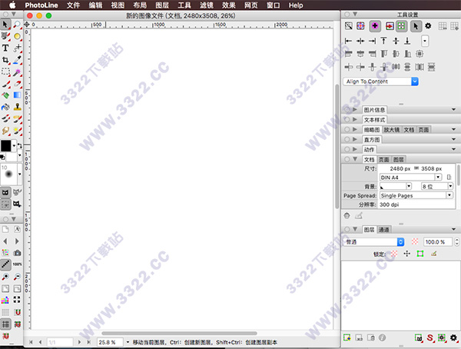Open layer panel settings gear icon
The width and height of the screenshot is (461, 349).
[453, 337]
